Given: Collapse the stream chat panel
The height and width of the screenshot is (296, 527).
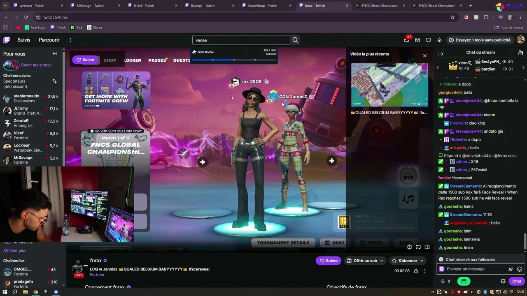Looking at the screenshot, I should point(441,54).
